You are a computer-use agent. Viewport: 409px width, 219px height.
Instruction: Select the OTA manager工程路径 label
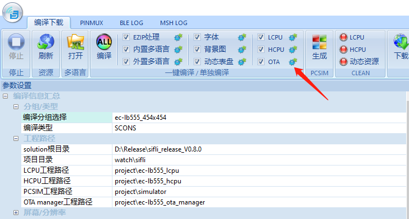[67, 202]
